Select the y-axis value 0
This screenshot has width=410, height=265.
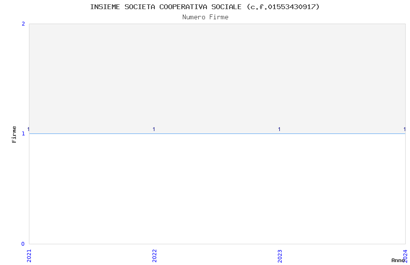23,244
